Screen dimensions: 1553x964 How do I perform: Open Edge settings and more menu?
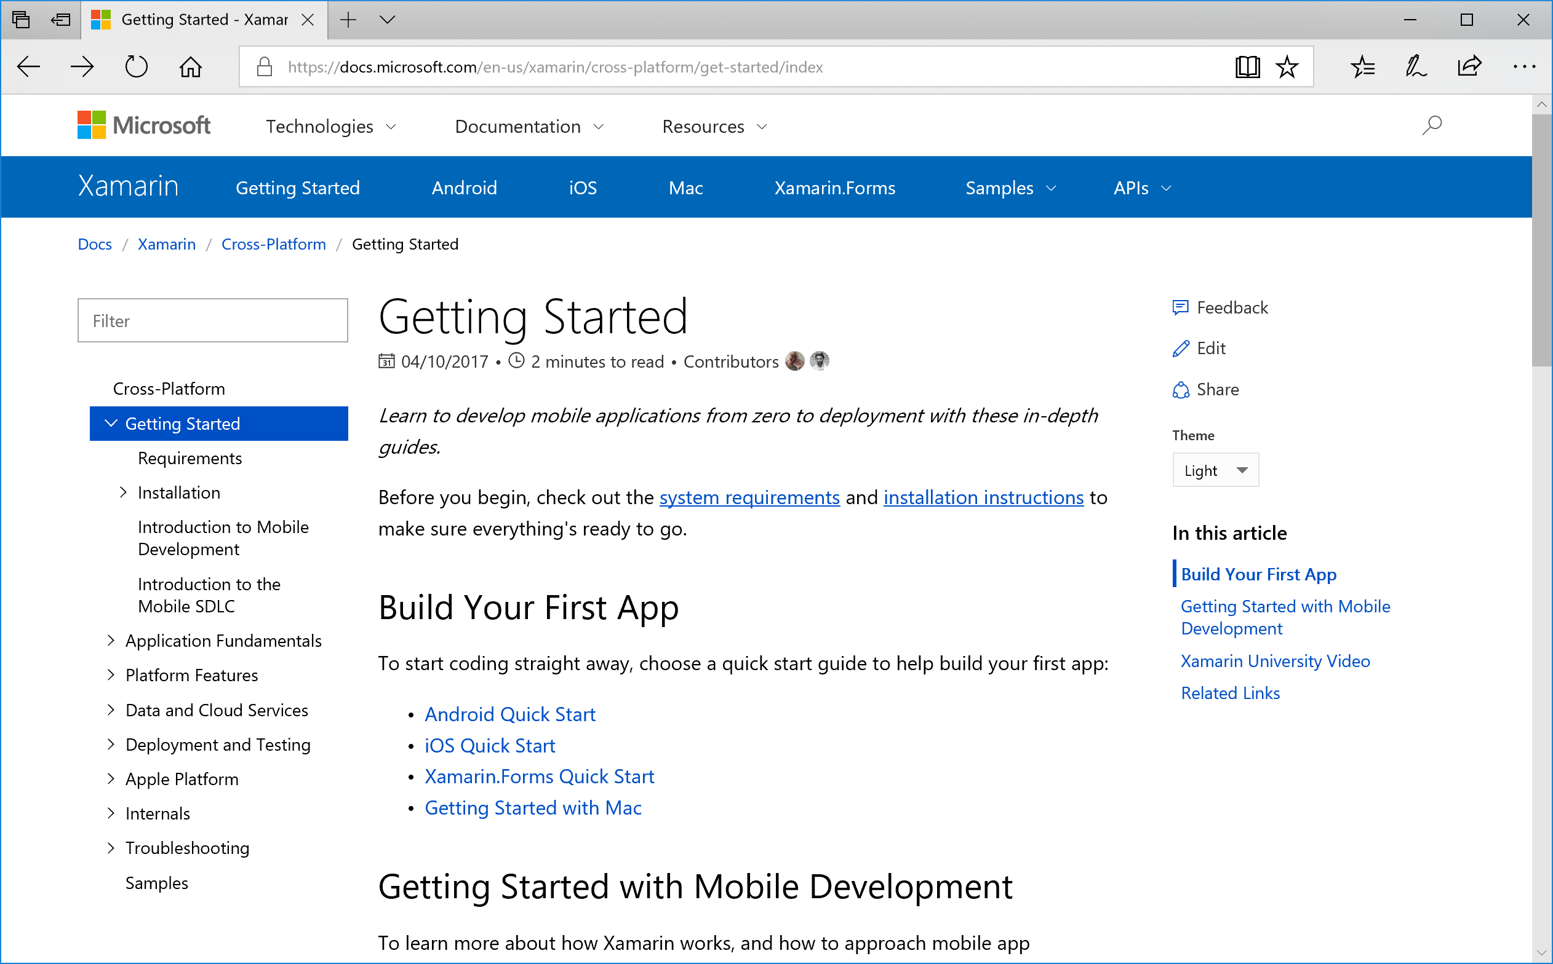pyautogui.click(x=1523, y=67)
